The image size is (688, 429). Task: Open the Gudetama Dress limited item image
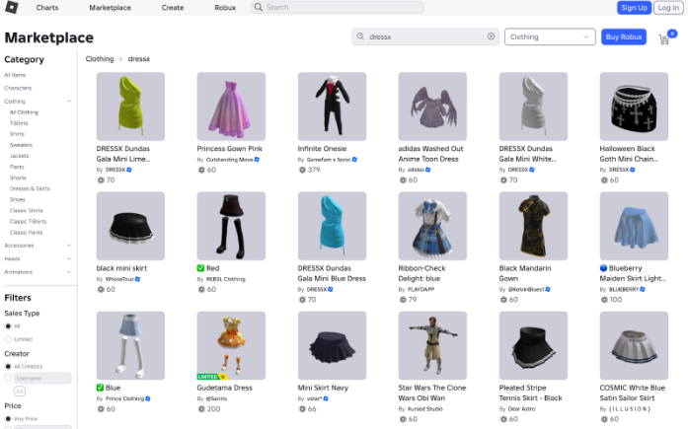pos(231,345)
